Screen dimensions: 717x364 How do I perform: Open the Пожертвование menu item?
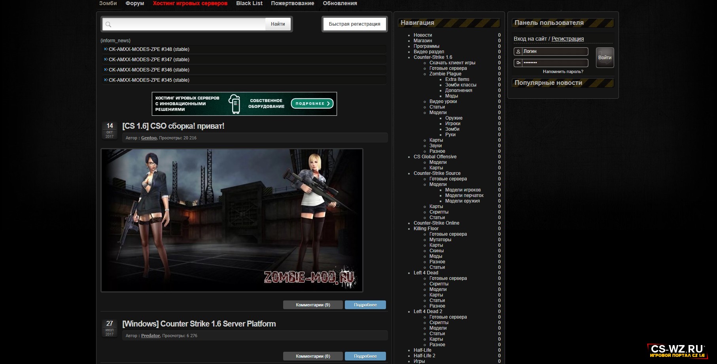tap(293, 3)
